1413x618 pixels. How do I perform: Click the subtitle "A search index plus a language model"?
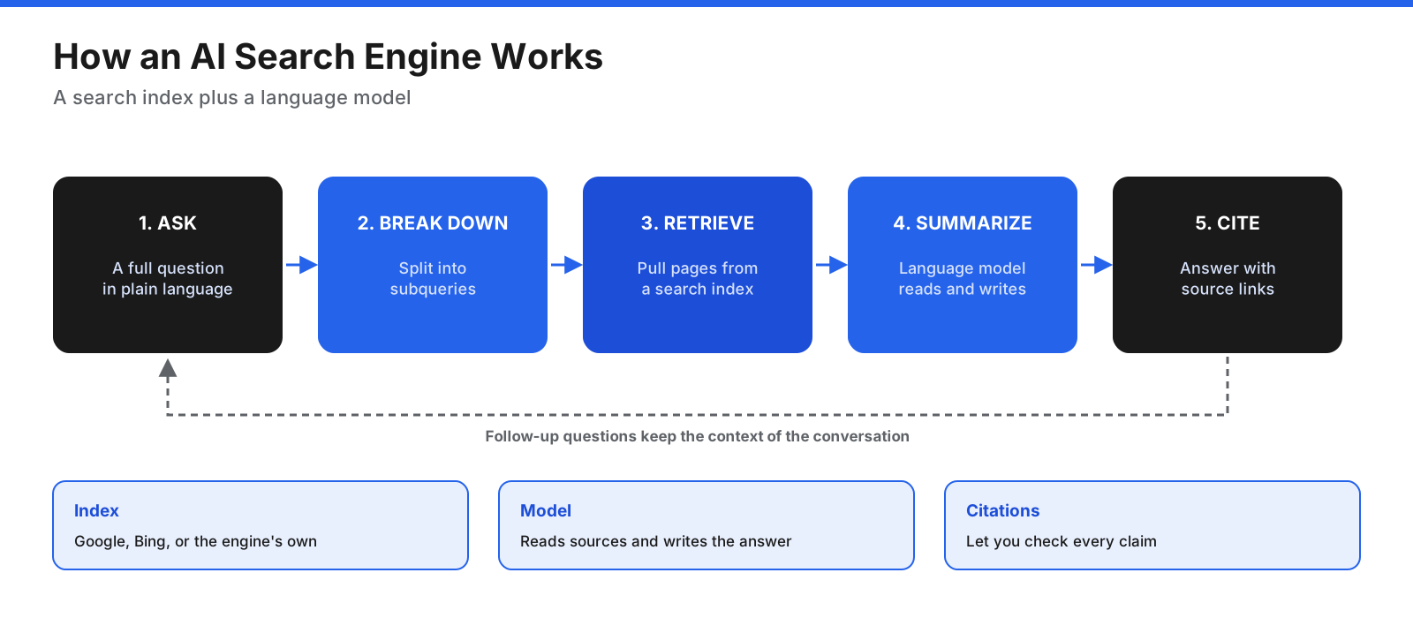pos(232,98)
